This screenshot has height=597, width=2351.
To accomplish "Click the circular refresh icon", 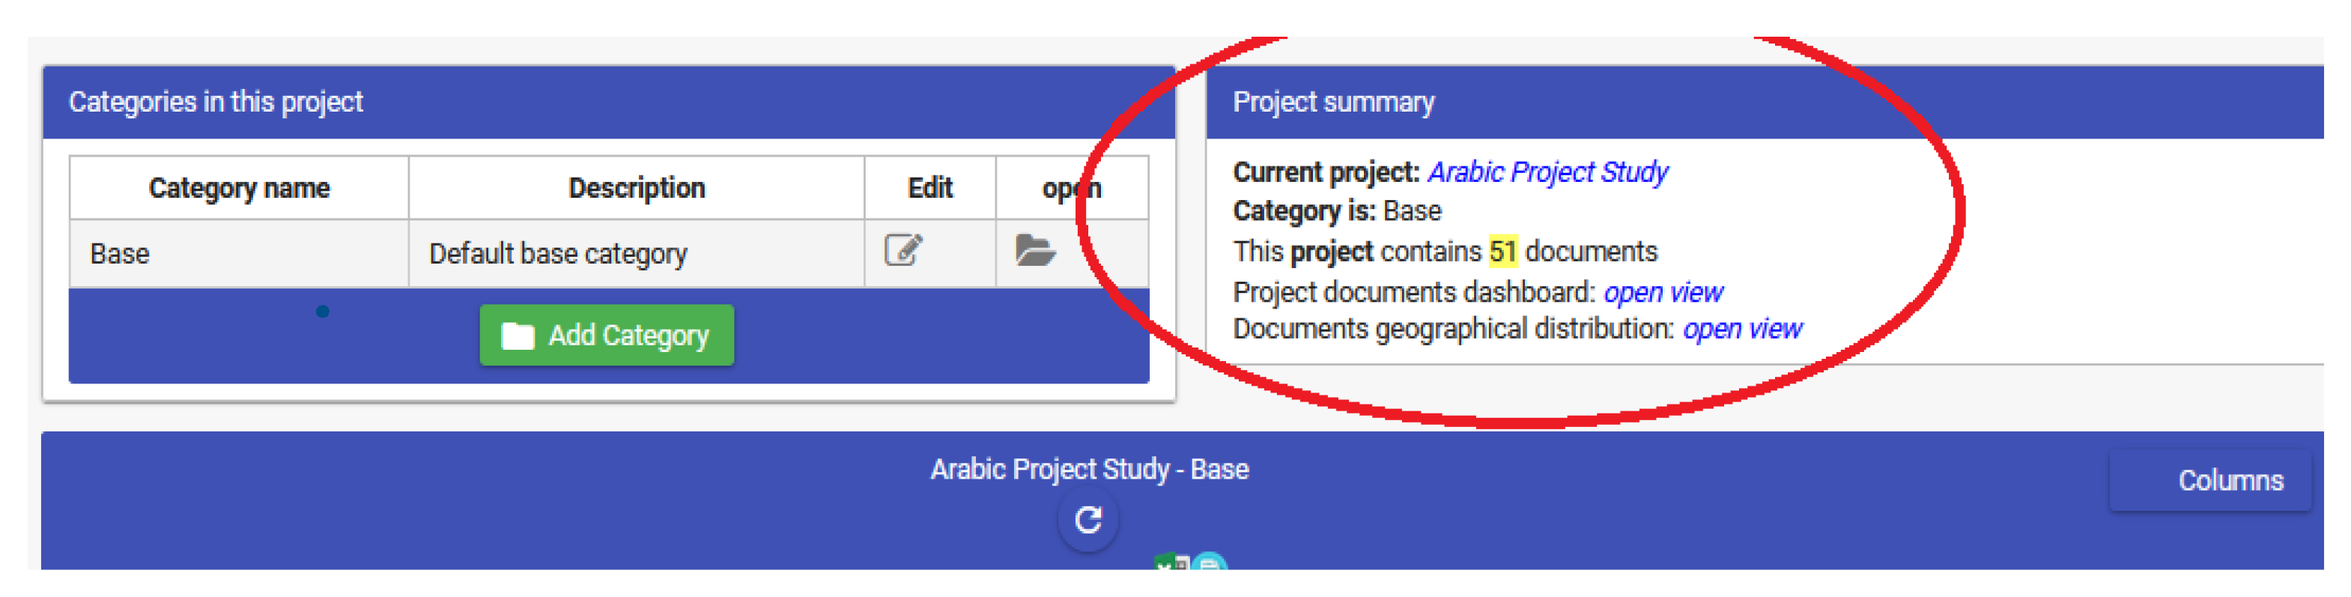I will point(1087,521).
